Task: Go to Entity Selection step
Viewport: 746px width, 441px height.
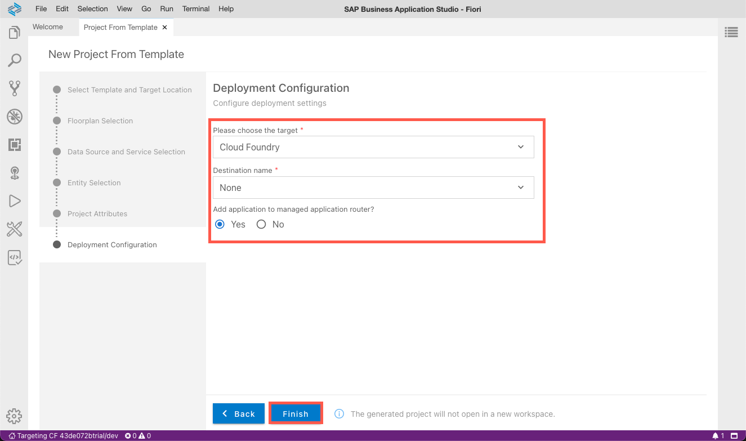Action: (94, 183)
